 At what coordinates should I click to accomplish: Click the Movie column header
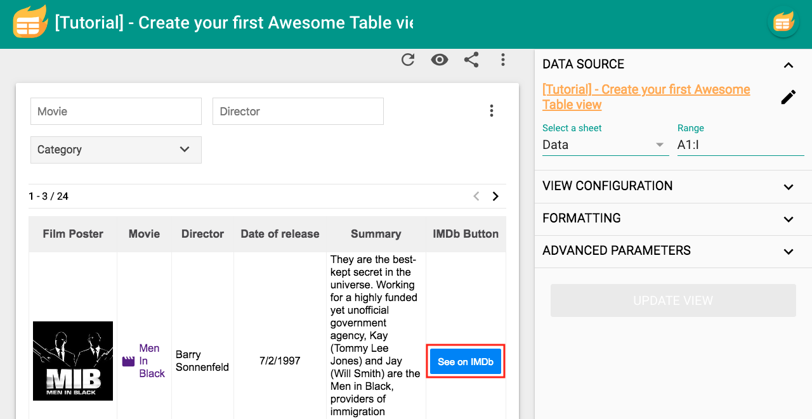pos(144,234)
